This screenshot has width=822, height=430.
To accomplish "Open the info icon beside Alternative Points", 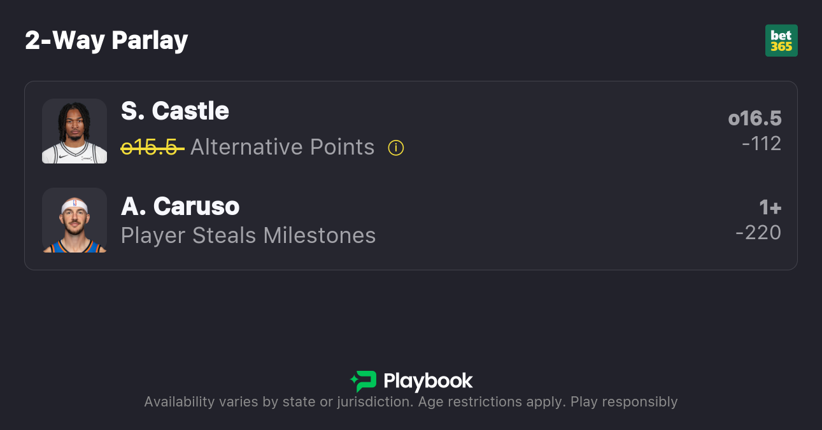I will pos(396,148).
